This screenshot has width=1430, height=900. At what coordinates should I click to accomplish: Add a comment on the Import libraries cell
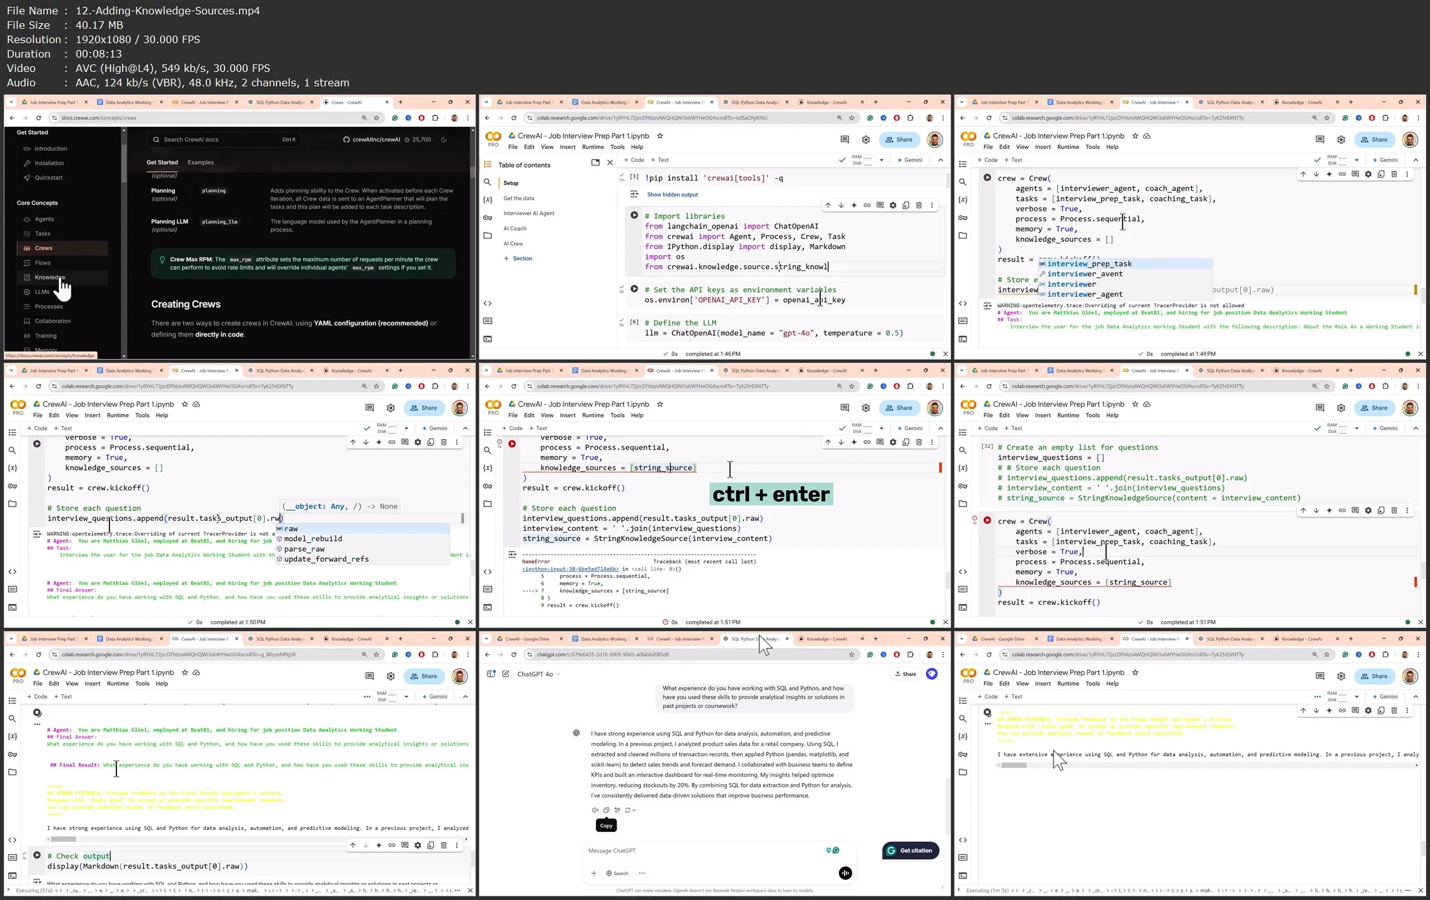click(880, 205)
